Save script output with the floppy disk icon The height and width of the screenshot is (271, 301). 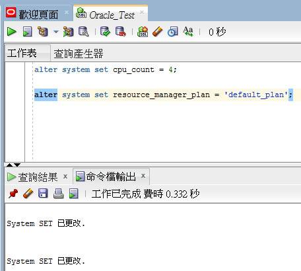(43, 194)
